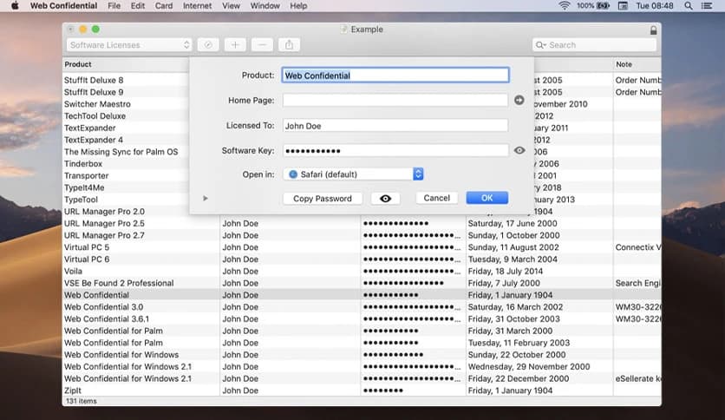Click date Wednesday, 29 November 2000
The height and width of the screenshot is (420, 725).
[529, 367]
